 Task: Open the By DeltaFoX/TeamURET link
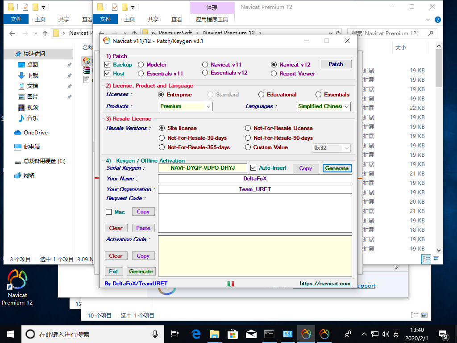[x=136, y=284]
